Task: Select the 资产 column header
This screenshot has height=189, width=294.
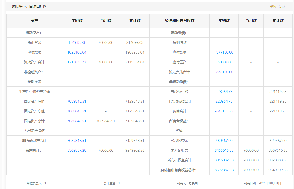Action: coord(34,21)
